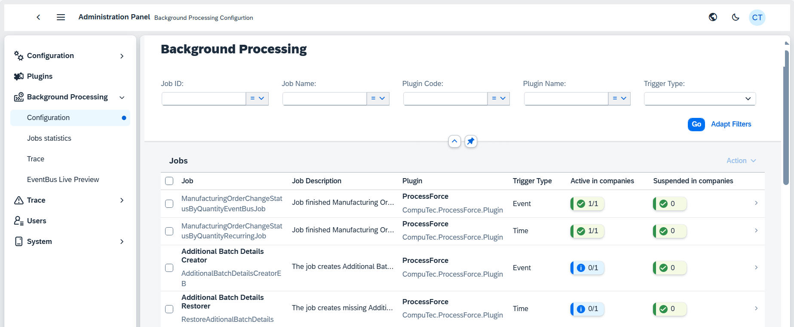
Task: Click the vertical scrollbar thumb
Action: tap(786, 117)
